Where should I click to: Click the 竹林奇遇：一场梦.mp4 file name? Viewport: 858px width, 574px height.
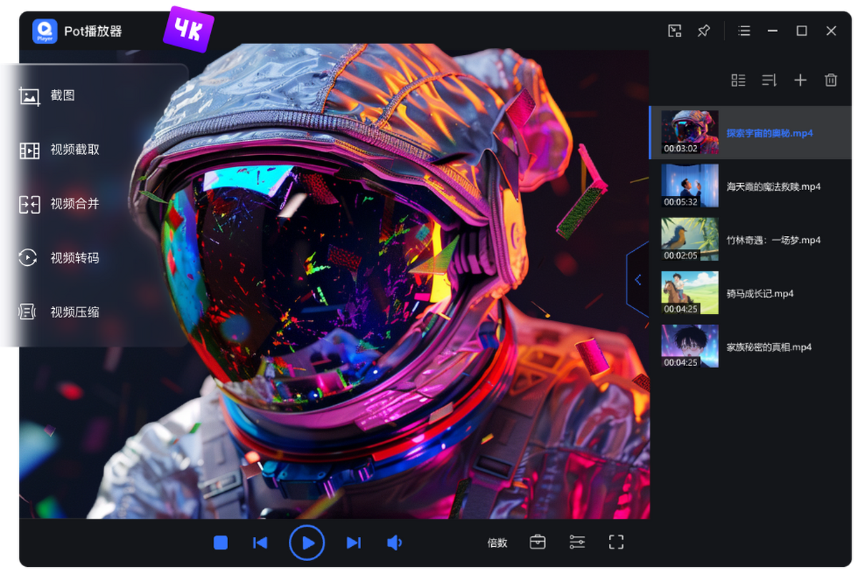774,240
